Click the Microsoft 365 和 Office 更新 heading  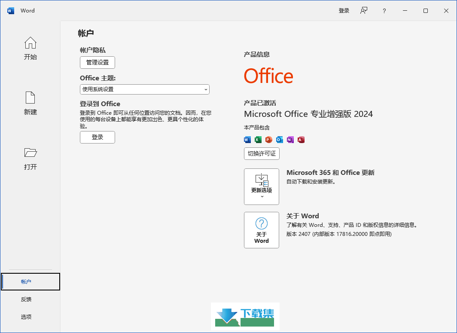(x=331, y=173)
